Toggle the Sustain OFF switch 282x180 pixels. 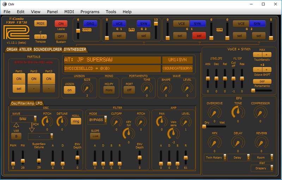[61, 36]
